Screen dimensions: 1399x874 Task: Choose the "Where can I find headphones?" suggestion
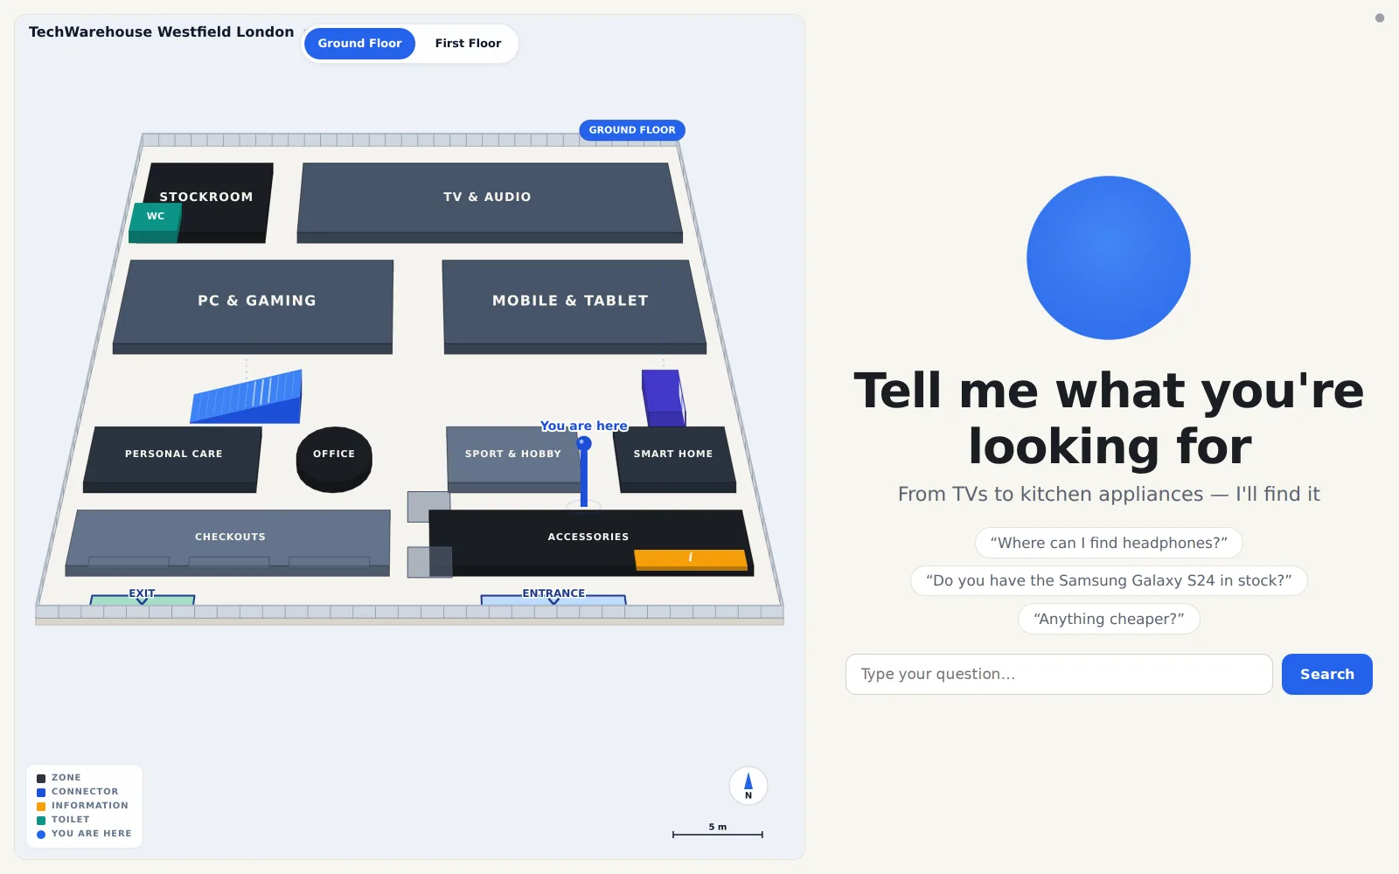pyautogui.click(x=1109, y=543)
